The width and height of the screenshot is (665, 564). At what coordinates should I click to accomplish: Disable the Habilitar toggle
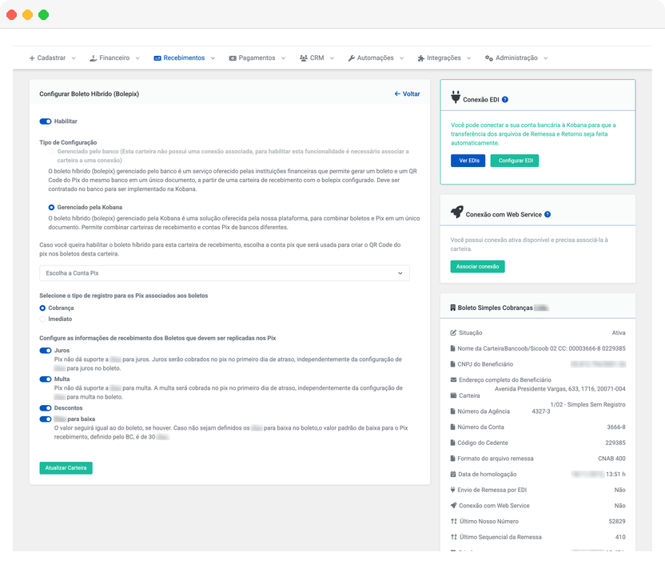[46, 121]
